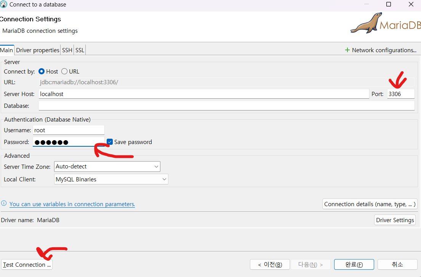The image size is (421, 277).
Task: Open the Driver properties tab
Action: point(38,50)
